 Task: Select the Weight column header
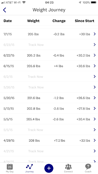[x=33, y=21]
